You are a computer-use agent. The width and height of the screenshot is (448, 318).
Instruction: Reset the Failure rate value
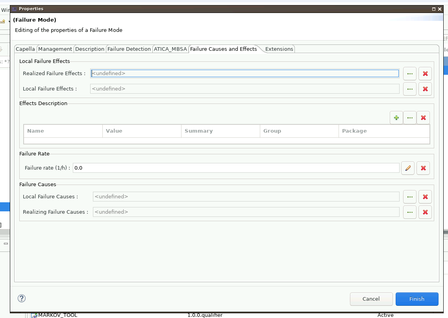click(423, 168)
